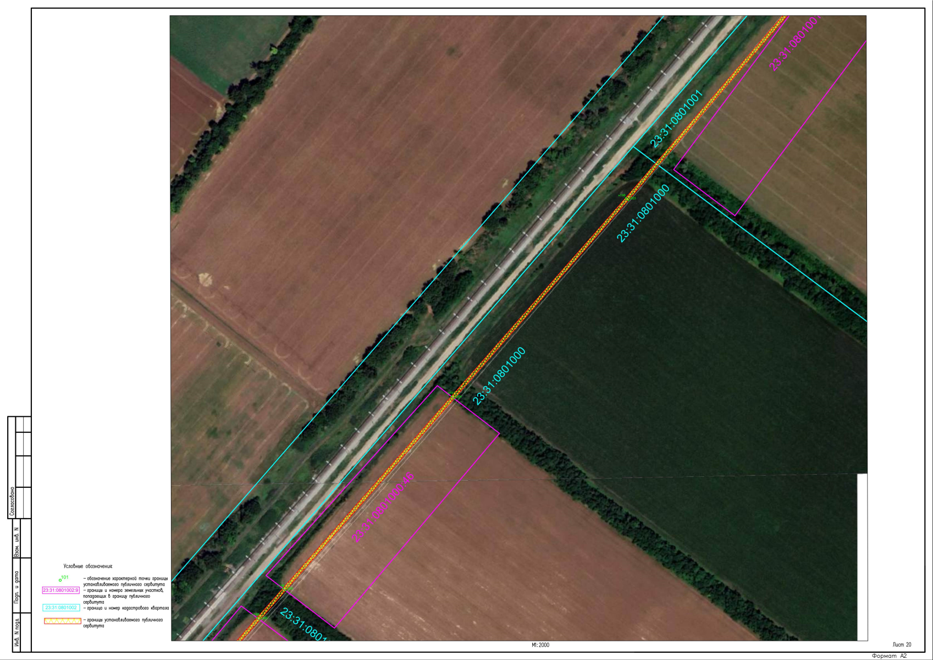The width and height of the screenshot is (933, 660).
Task: Click the blank white rectangle on map edge
Action: coord(862,557)
